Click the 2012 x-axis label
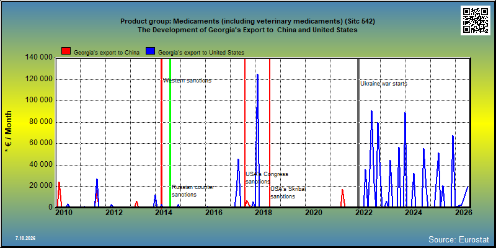496x248 pixels. click(114, 212)
